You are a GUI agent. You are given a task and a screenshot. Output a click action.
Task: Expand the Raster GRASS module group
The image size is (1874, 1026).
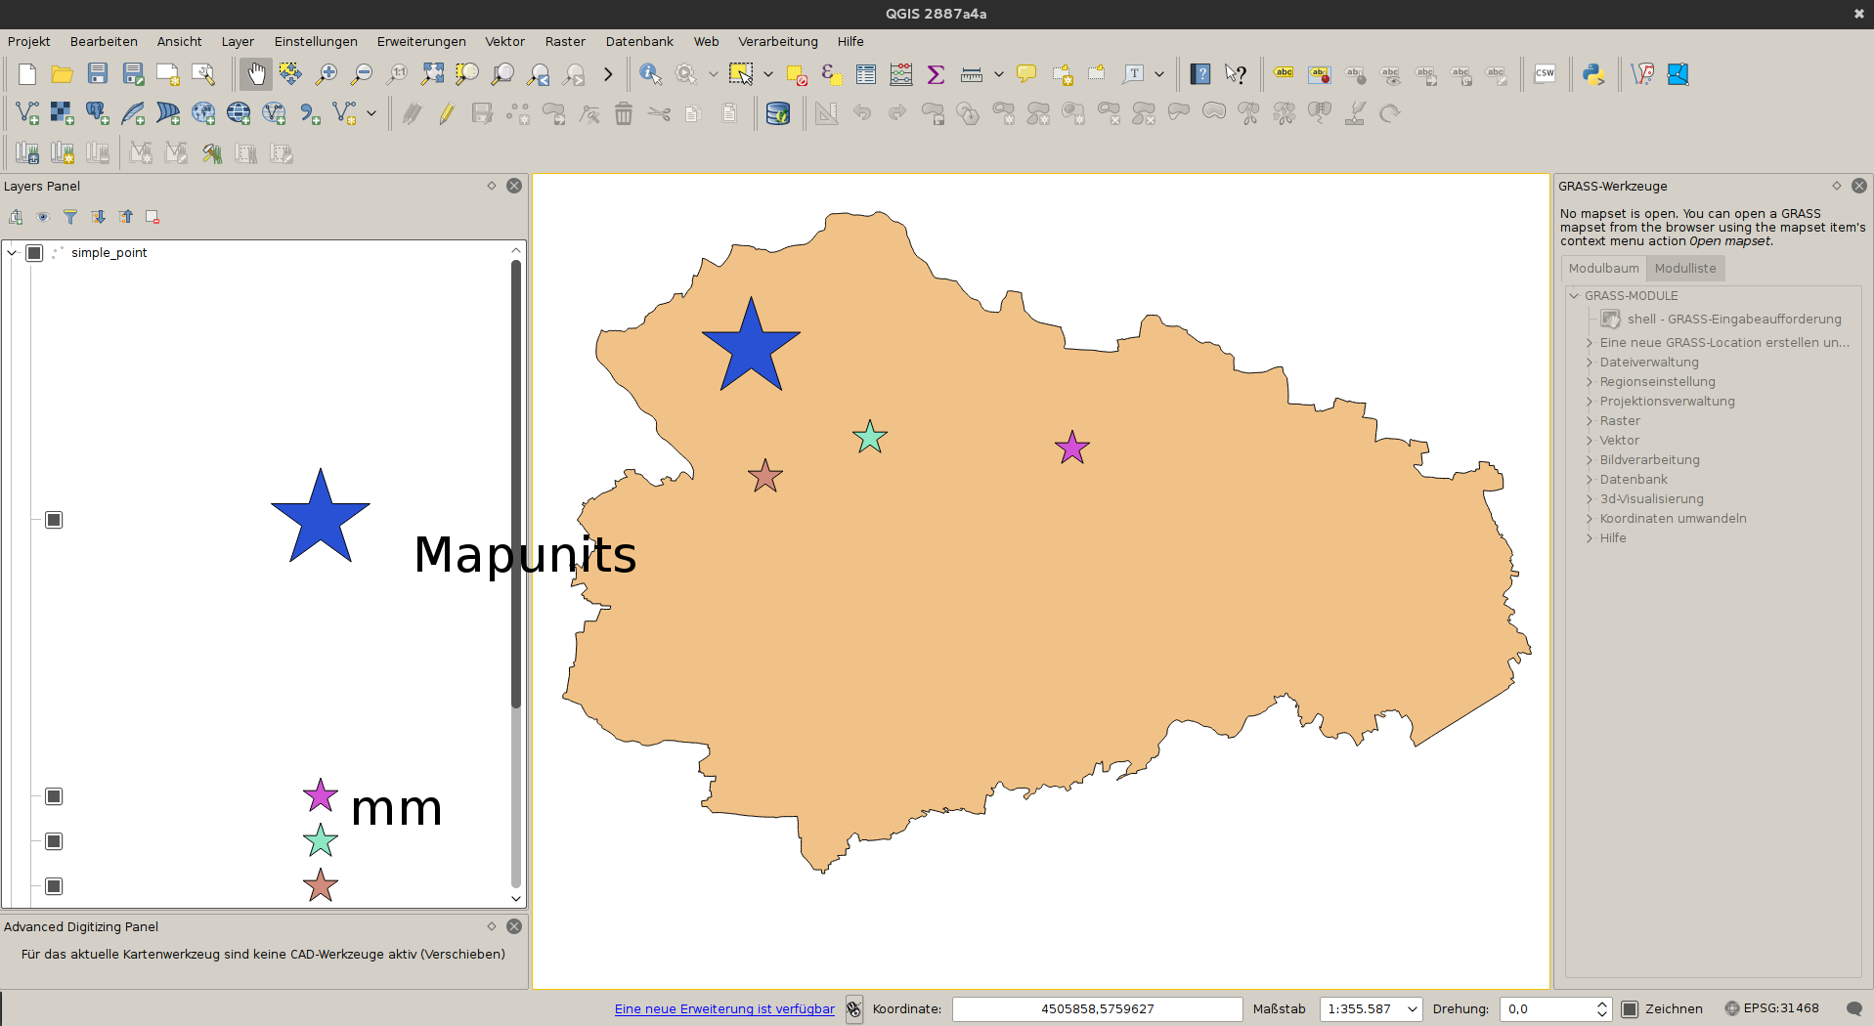coord(1590,421)
